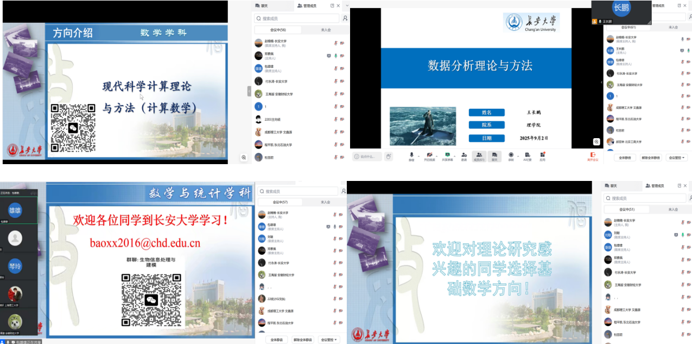Toggle 包雄雄's microphone in 会议中(57) member list
This screenshot has height=344, width=692.
[335, 226]
